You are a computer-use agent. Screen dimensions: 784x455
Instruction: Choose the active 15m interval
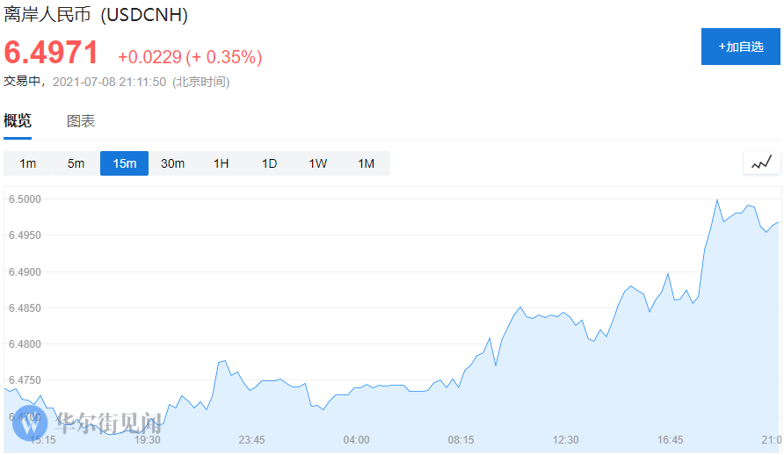click(124, 163)
